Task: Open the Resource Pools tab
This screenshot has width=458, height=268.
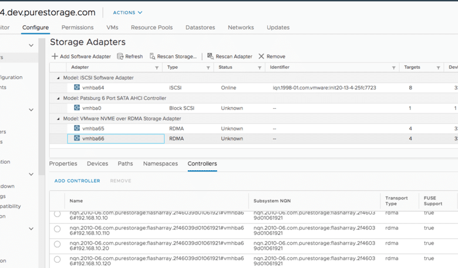Action: click(x=151, y=28)
